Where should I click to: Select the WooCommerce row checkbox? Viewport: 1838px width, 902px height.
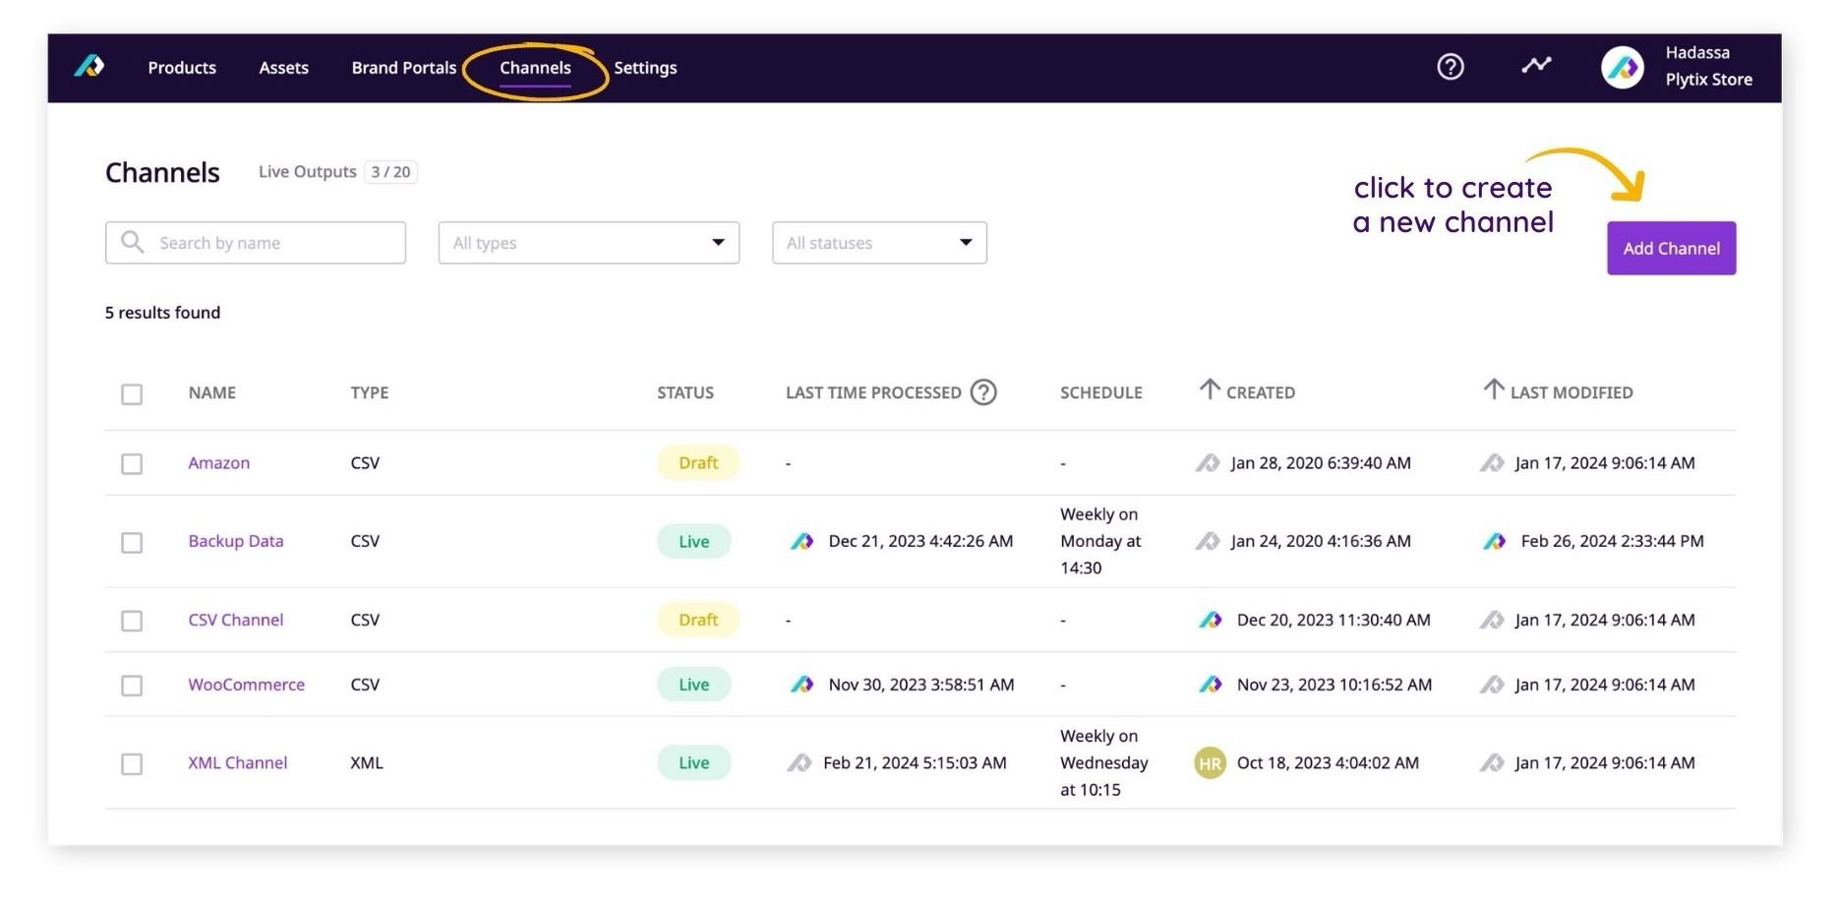point(132,686)
